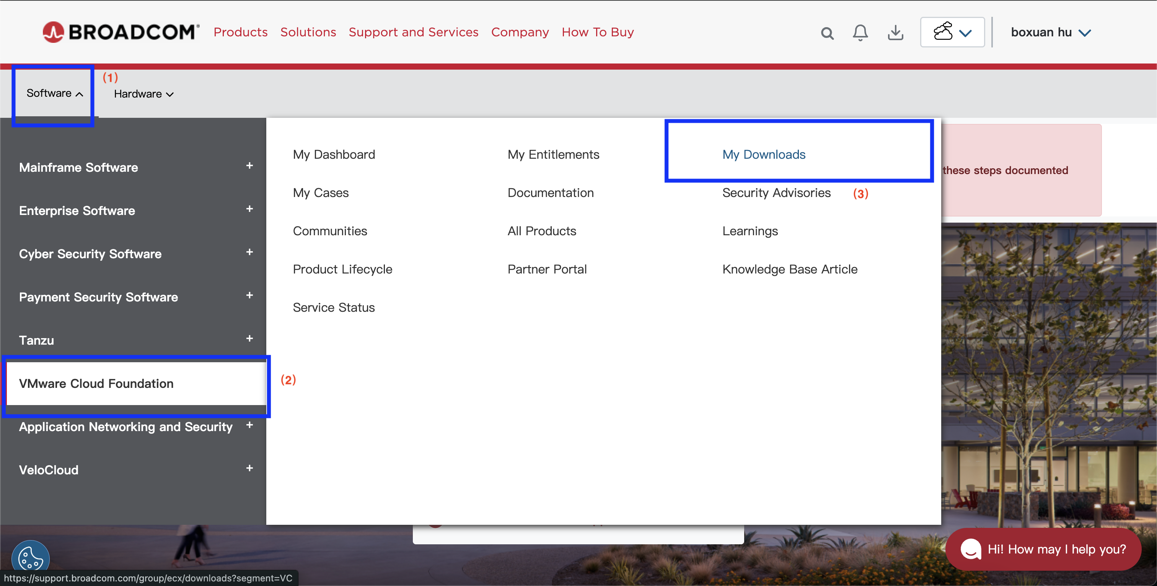Open the chat help bubble
The width and height of the screenshot is (1157, 586).
1043,549
